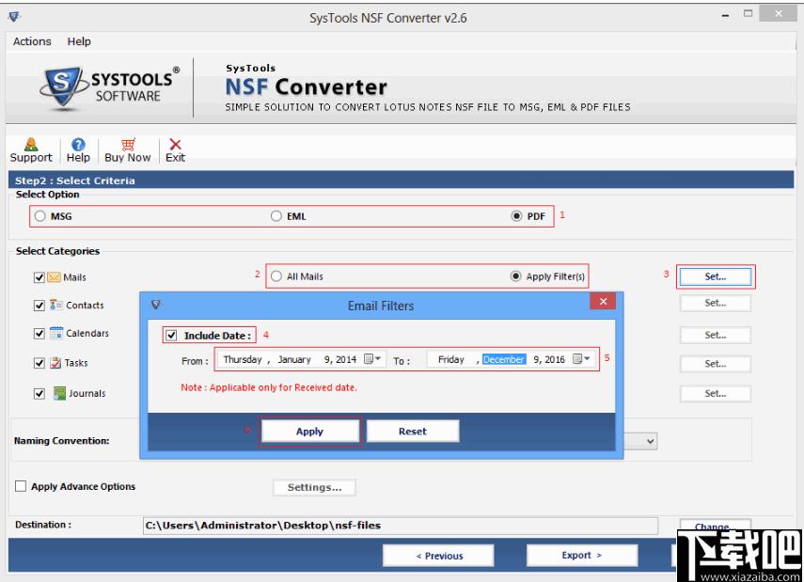Click the Set button for Tasks
Image resolution: width=804 pixels, height=582 pixels.
point(716,364)
